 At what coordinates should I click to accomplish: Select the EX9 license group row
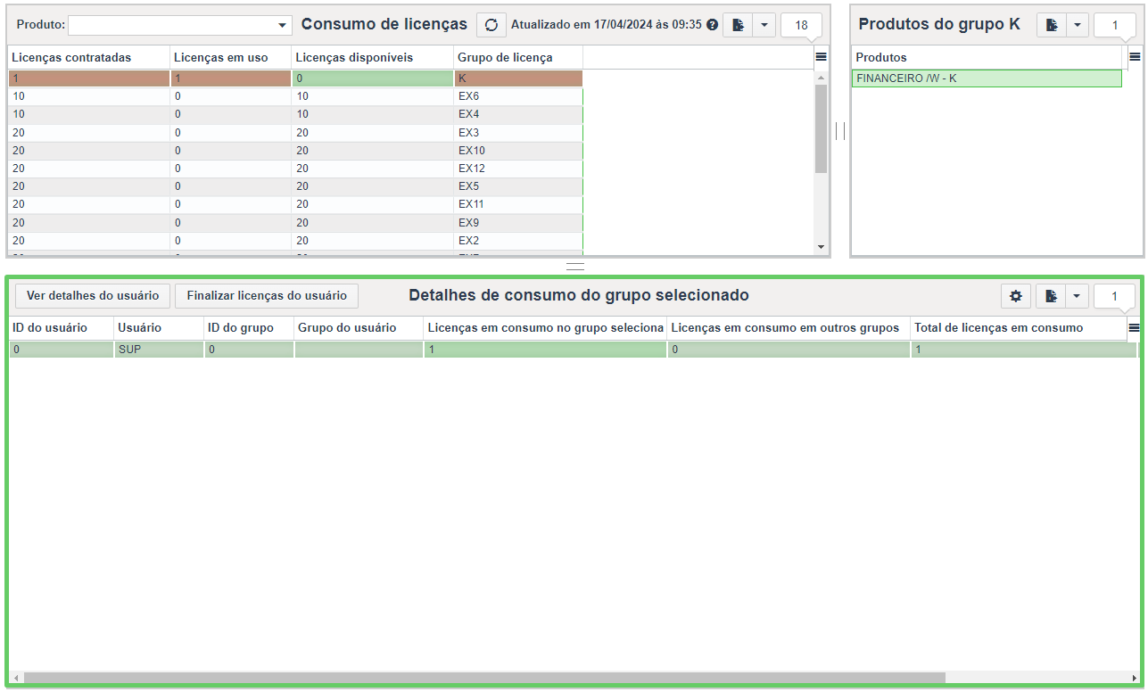(295, 223)
